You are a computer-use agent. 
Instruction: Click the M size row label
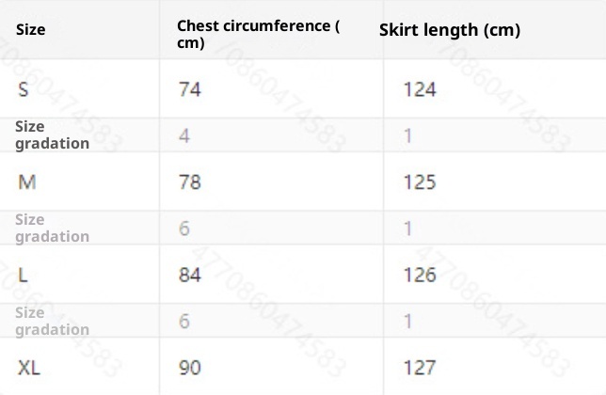28,182
